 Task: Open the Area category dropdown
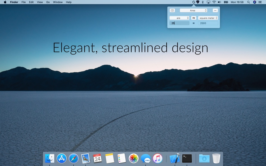click(x=193, y=11)
